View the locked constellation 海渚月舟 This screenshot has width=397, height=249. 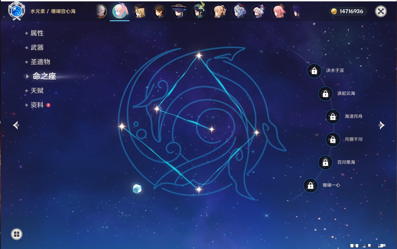333,117
